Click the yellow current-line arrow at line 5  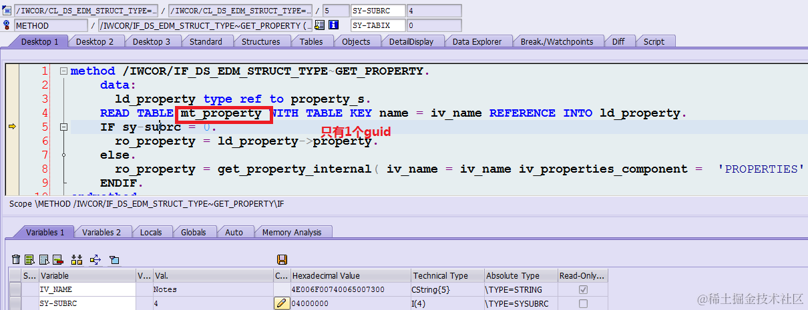[12, 127]
